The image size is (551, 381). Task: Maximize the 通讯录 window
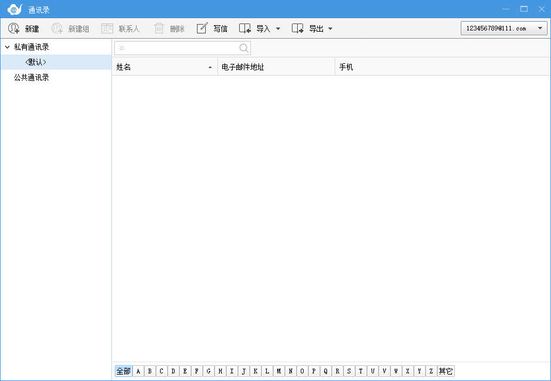[x=524, y=9]
